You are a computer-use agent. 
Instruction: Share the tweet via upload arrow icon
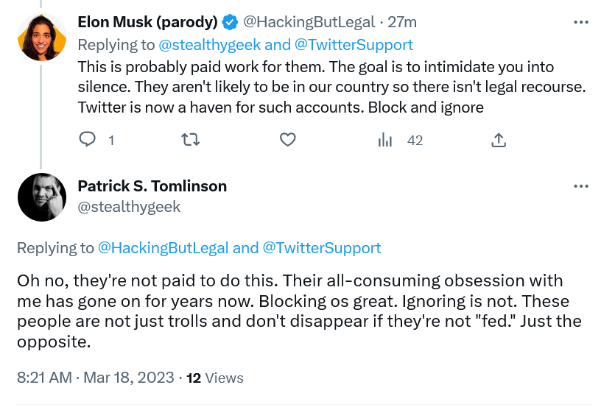tap(499, 140)
